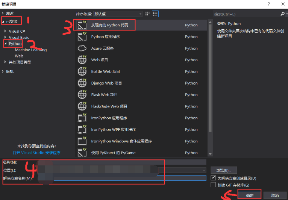Viewport: 288px width, 200px height.
Task: Select the Visual C# tree label
Action: click(x=17, y=31)
